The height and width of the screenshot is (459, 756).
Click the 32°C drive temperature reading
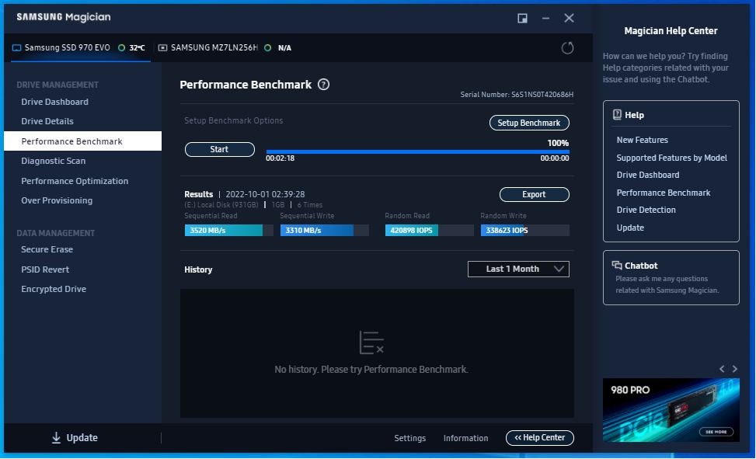point(137,47)
